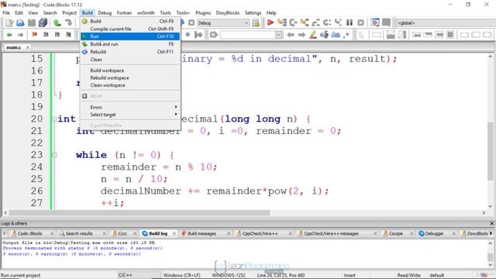Click the Open file toolbar icon
The width and height of the screenshot is (496, 279).
[20, 22]
